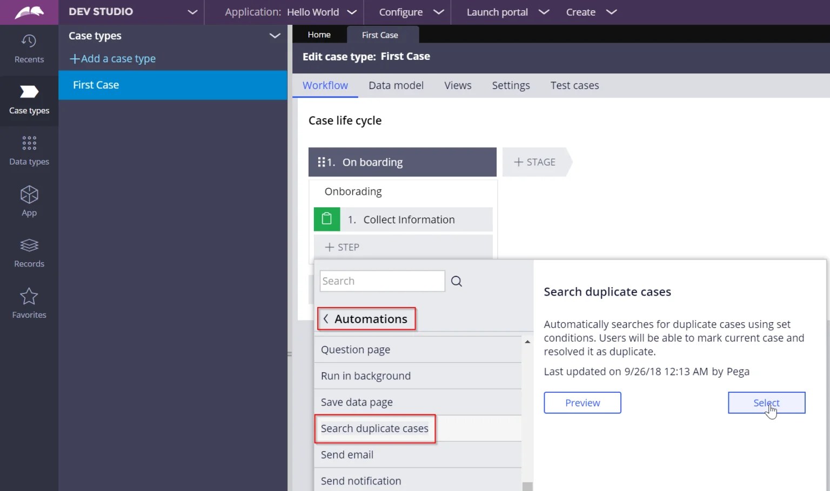Image resolution: width=830 pixels, height=491 pixels.
Task: Click the green Collect Information step icon
Action: (327, 219)
